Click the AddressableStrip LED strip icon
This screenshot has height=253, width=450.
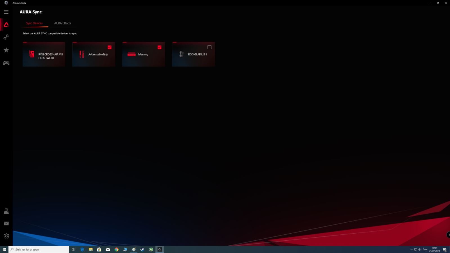click(x=82, y=54)
